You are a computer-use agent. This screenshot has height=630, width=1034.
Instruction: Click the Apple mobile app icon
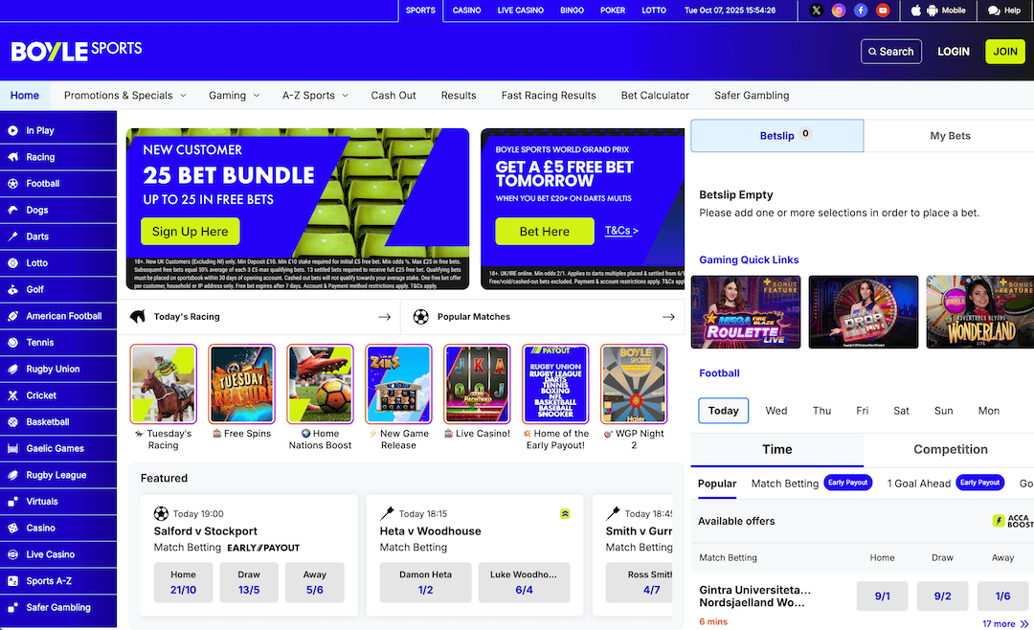(x=915, y=11)
